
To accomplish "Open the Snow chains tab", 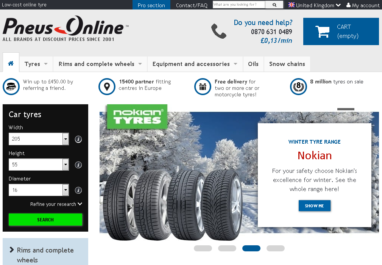I will pos(287,64).
